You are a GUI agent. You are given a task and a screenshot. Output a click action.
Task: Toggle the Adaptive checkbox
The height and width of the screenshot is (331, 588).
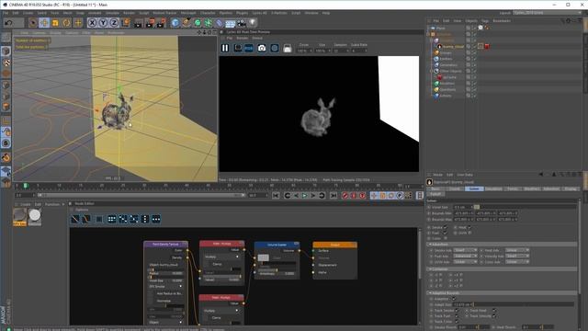point(453,299)
